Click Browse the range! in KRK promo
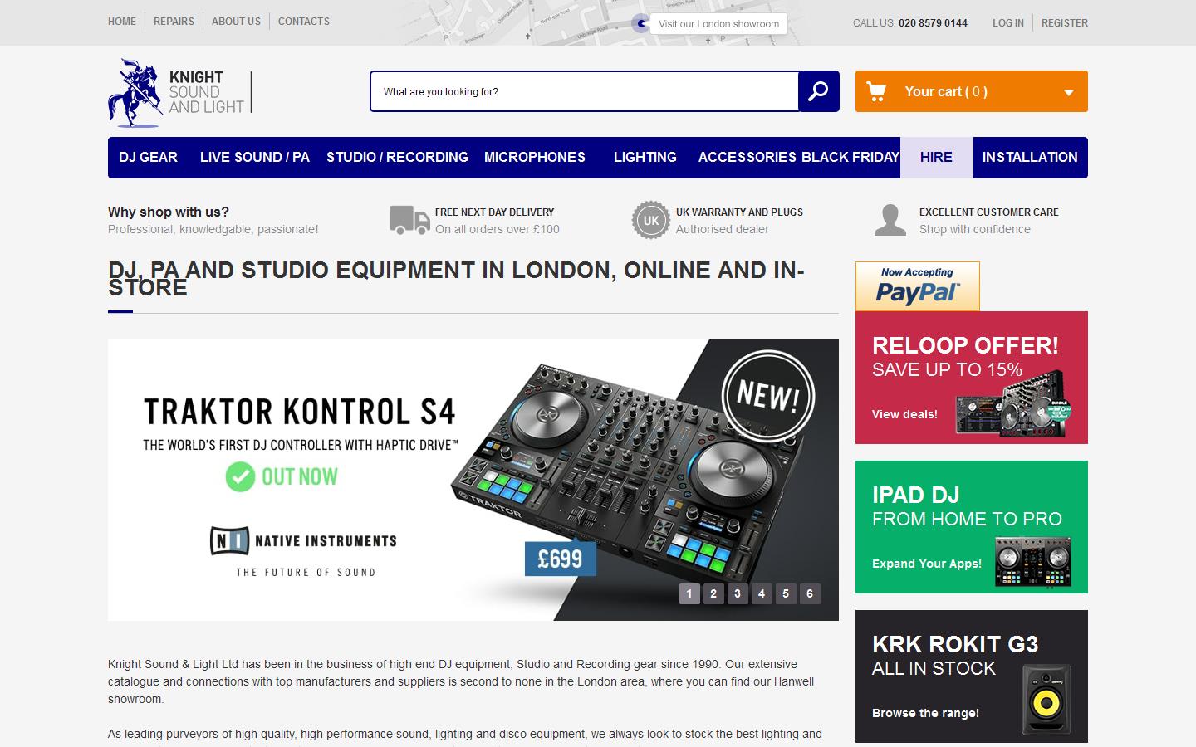Viewport: 1196px width, 747px height. 925,713
